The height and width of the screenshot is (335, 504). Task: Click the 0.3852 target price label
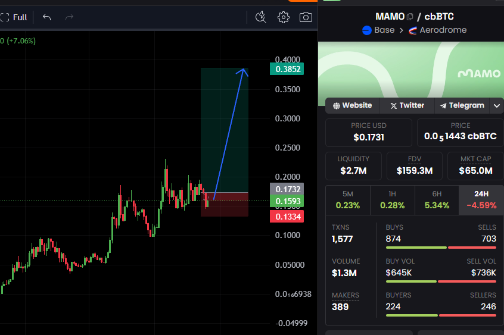click(287, 69)
